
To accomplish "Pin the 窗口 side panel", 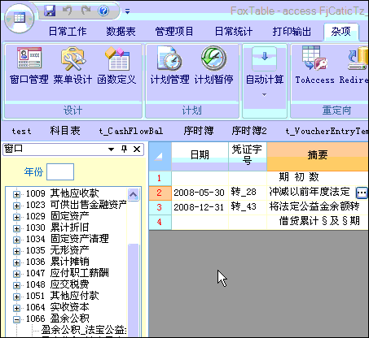I will coord(124,149).
